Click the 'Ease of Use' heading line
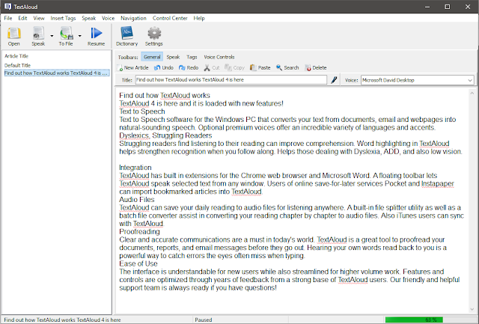Image resolution: width=479 pixels, height=324 pixels. click(x=138, y=263)
